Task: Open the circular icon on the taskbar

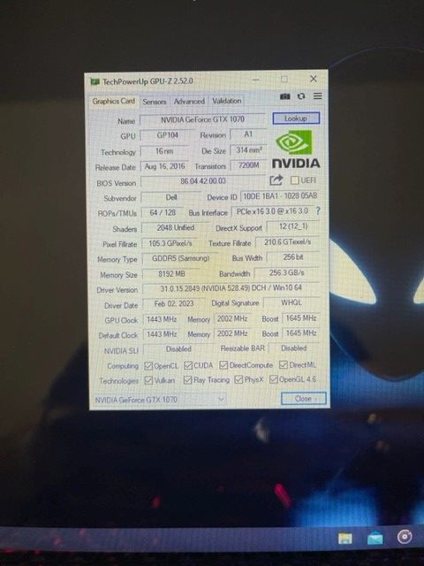Action: pyautogui.click(x=405, y=537)
